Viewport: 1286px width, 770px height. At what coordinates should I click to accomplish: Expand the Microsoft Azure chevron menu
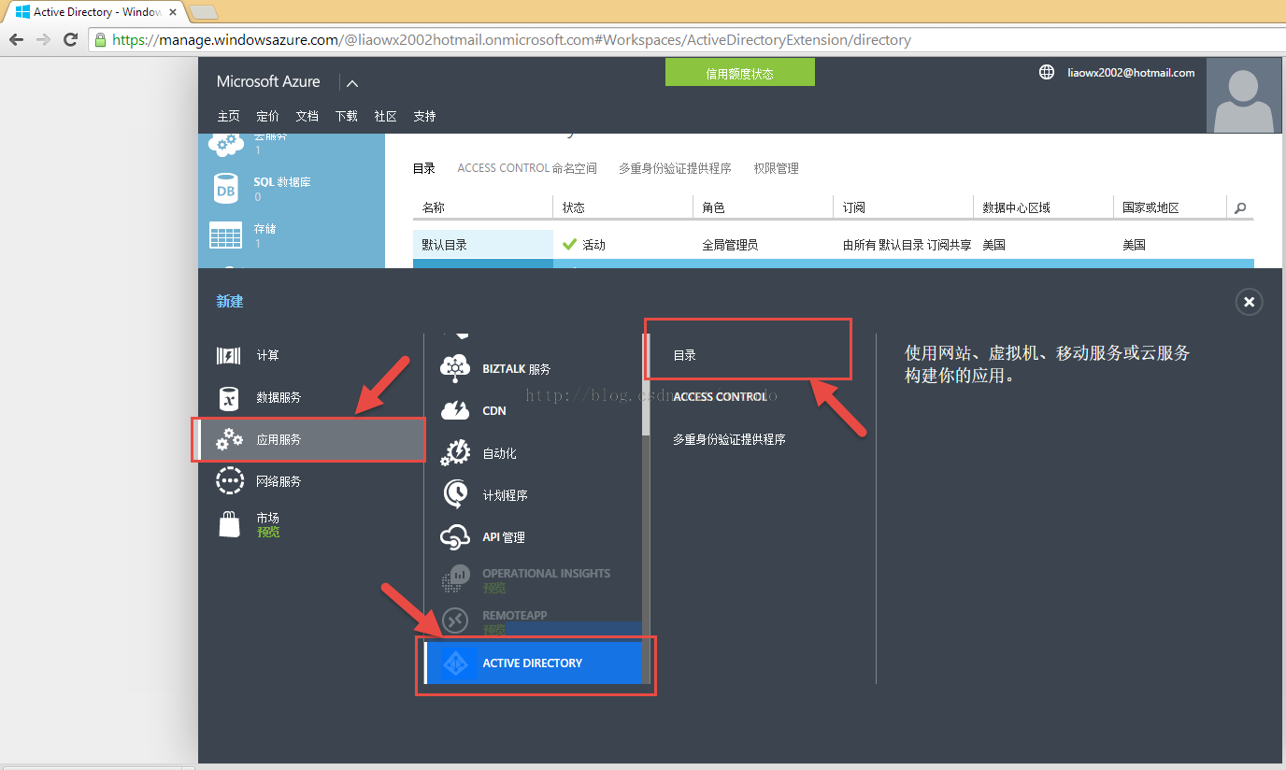(x=352, y=83)
